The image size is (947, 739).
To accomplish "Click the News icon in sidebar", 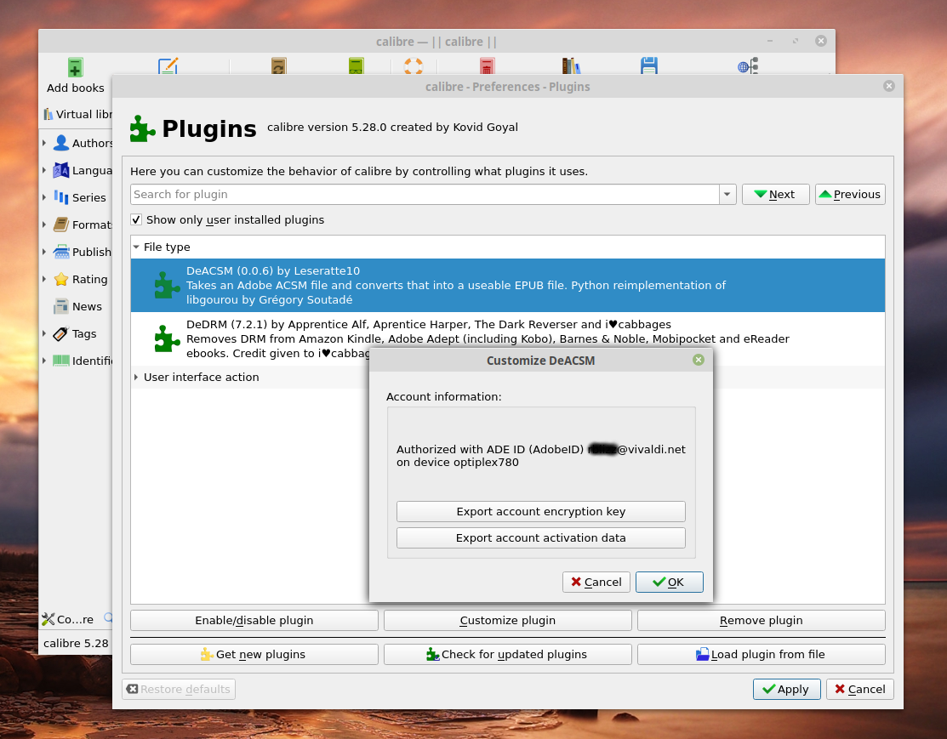I will click(x=61, y=306).
